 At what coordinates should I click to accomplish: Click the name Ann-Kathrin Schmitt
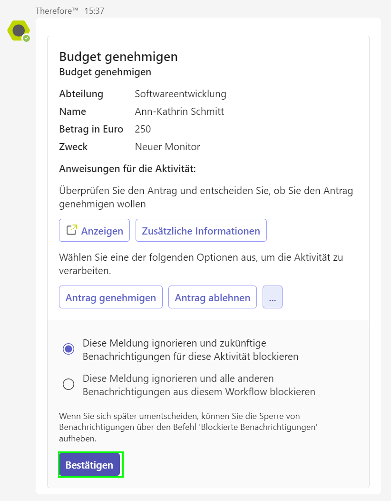pyautogui.click(x=179, y=112)
